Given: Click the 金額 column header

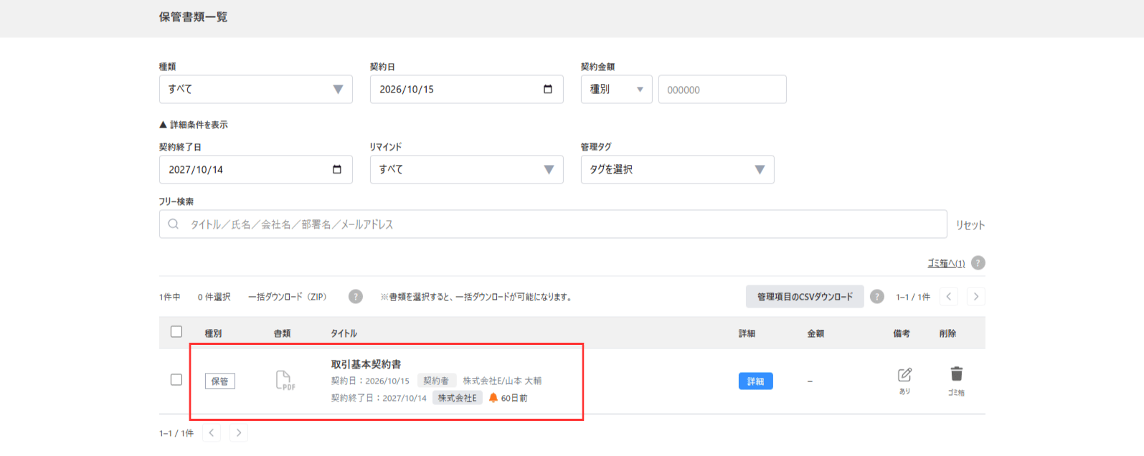Looking at the screenshot, I should (x=816, y=333).
